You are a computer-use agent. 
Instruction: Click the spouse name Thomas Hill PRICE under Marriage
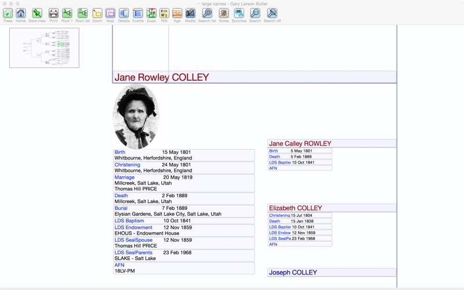(136, 189)
